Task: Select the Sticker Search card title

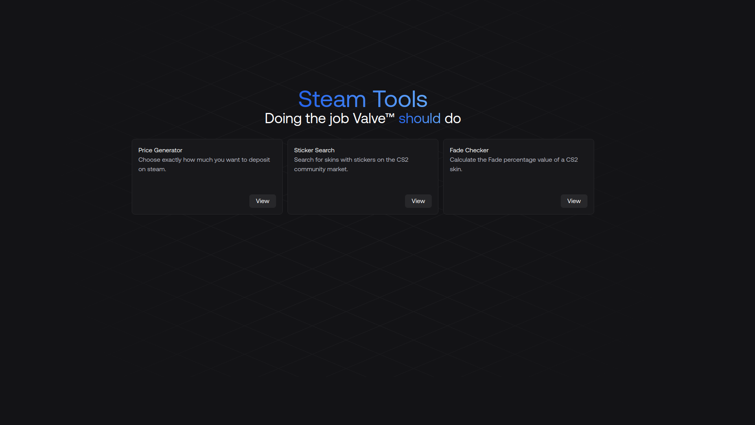Action: click(314, 150)
